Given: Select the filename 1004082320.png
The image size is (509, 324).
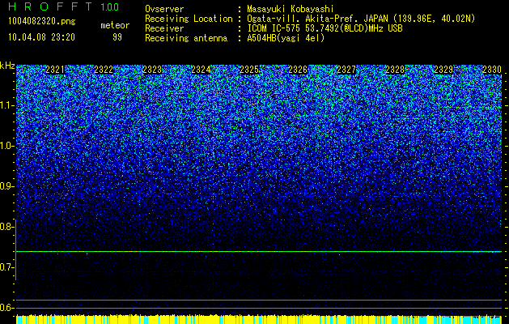Looking at the screenshot, I should coord(42,22).
